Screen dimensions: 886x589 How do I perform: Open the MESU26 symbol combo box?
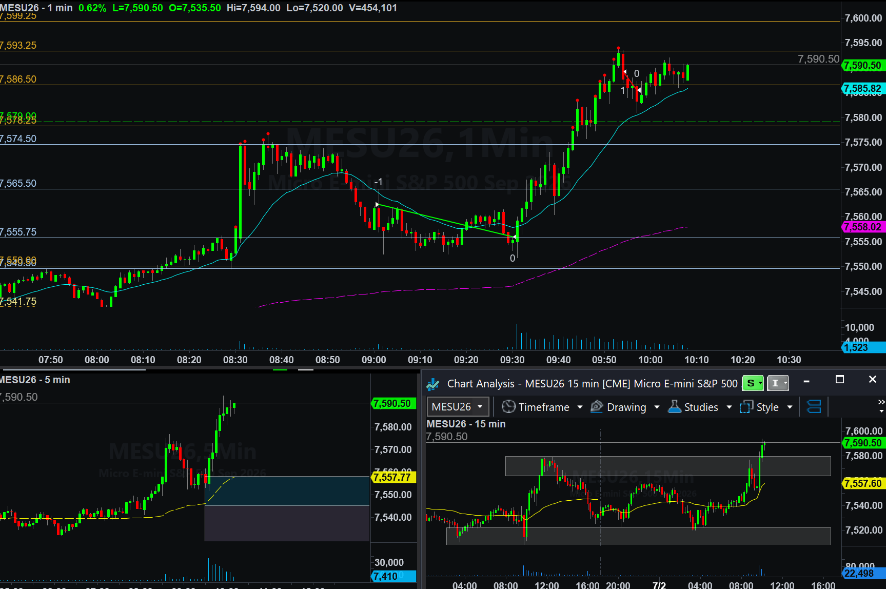tap(458, 407)
